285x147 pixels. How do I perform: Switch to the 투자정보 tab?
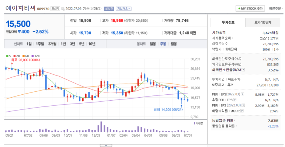click(228, 22)
